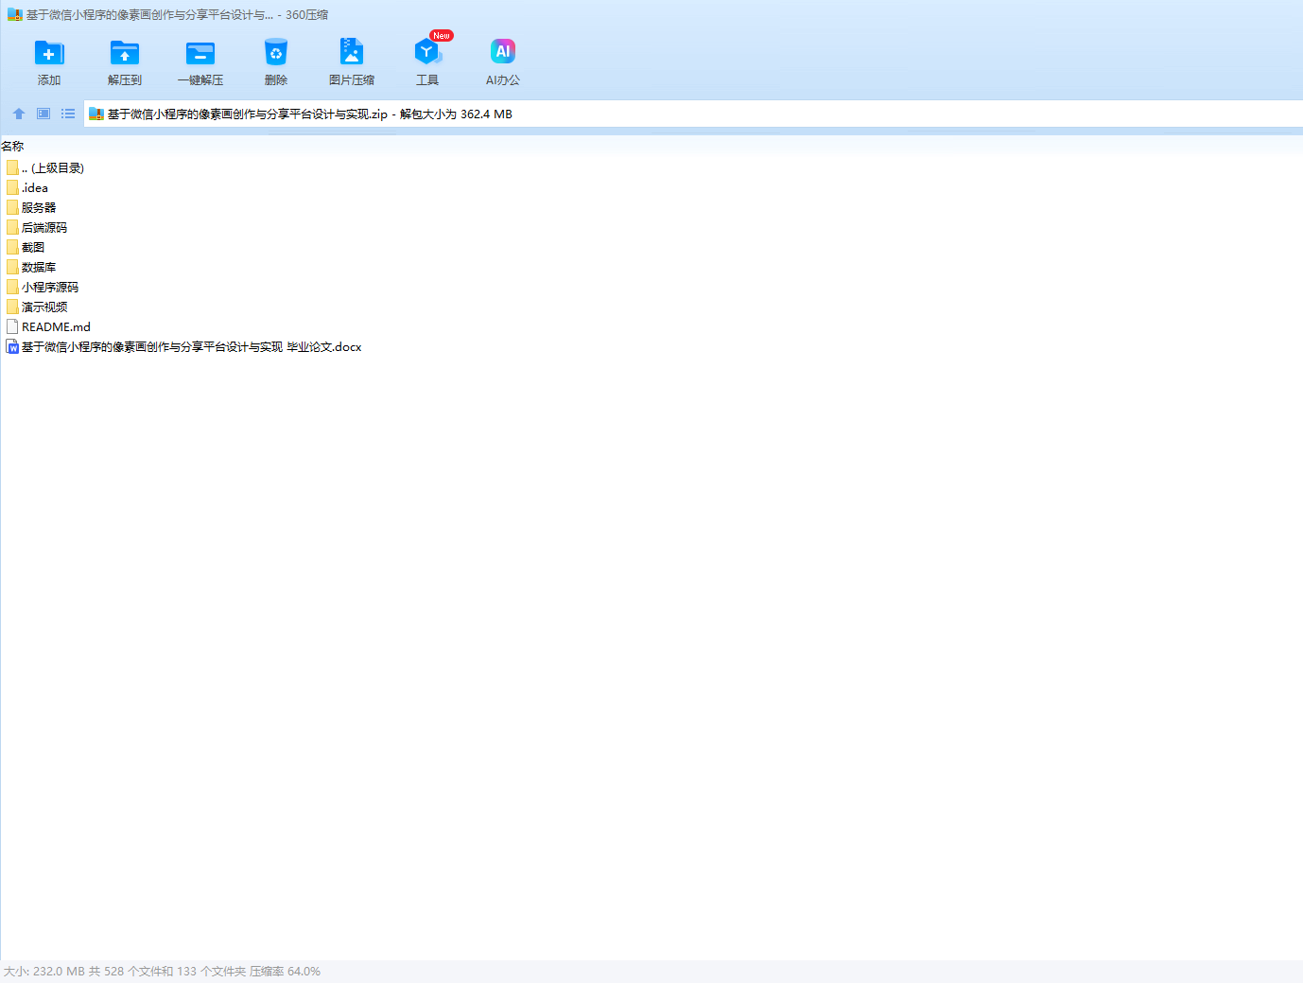Select the 截图 folder icon
Image resolution: width=1303 pixels, height=983 pixels.
12,247
